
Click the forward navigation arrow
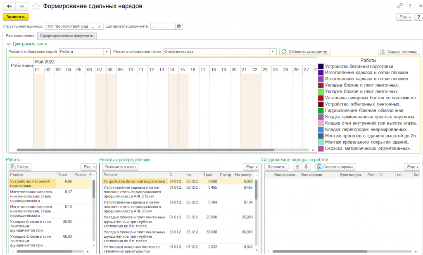pyautogui.click(x=21, y=6)
